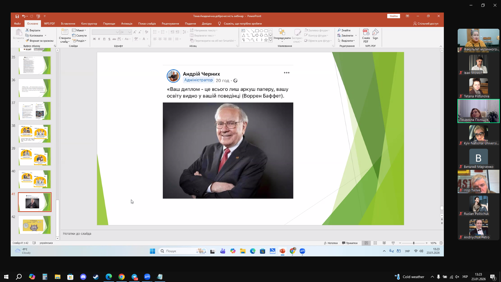The height and width of the screenshot is (282, 501).
Task: Toggle normal view button in status bar
Action: (x=366, y=243)
